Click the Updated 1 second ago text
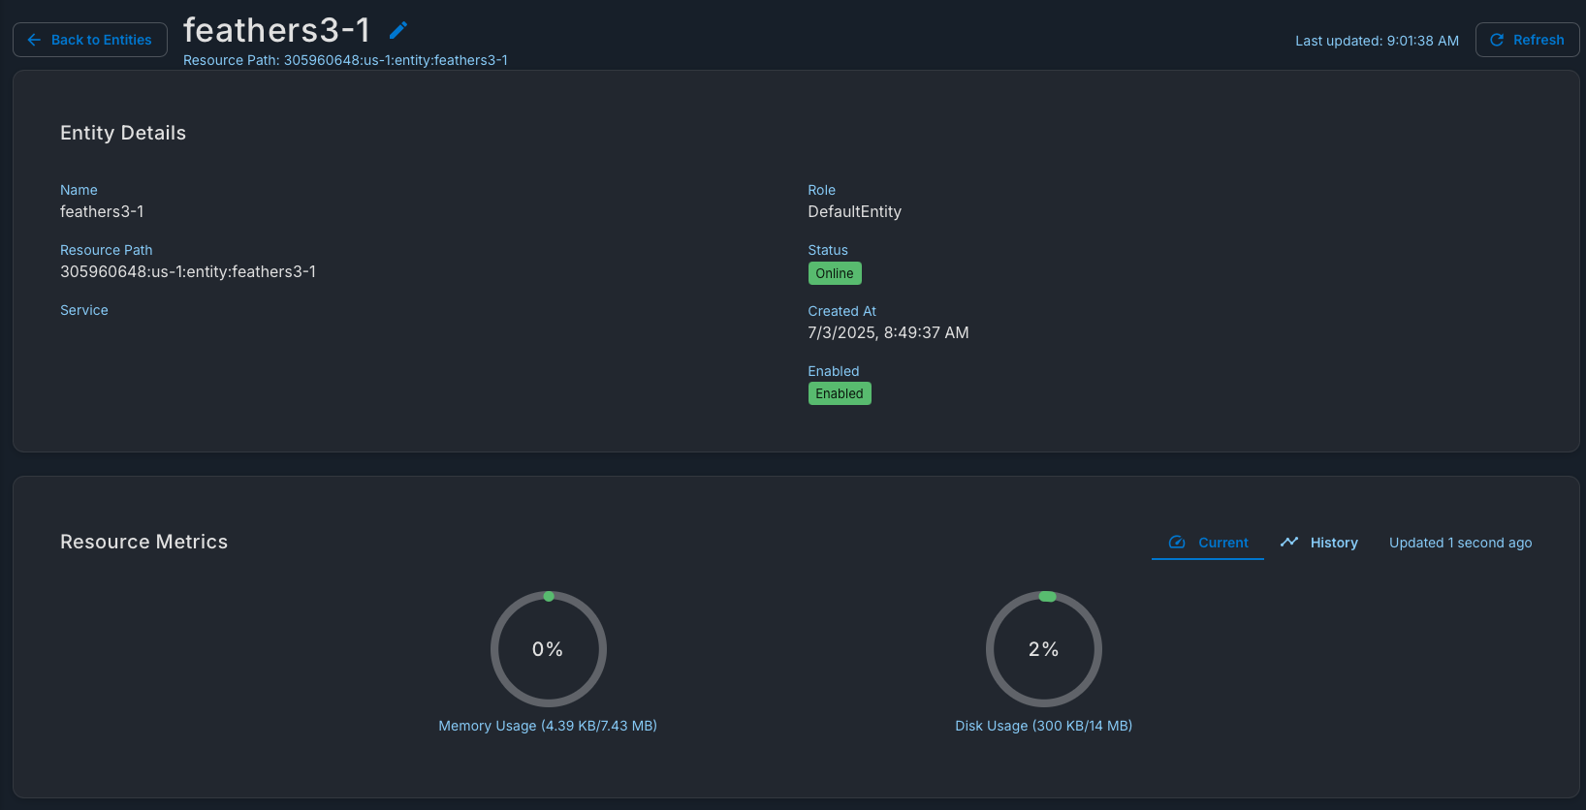The height and width of the screenshot is (810, 1586). (1460, 543)
